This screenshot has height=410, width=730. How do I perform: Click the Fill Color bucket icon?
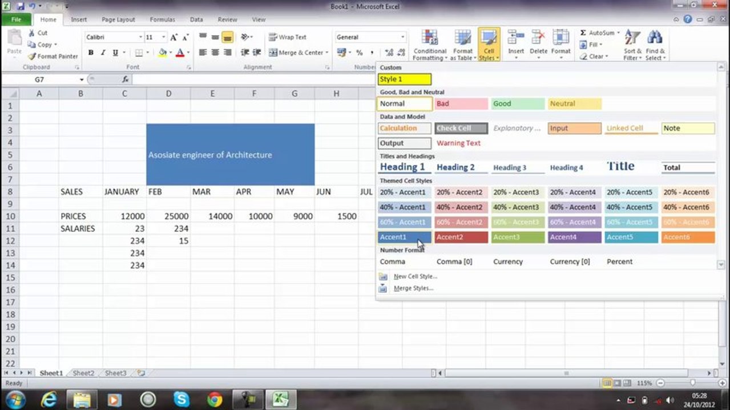point(162,52)
